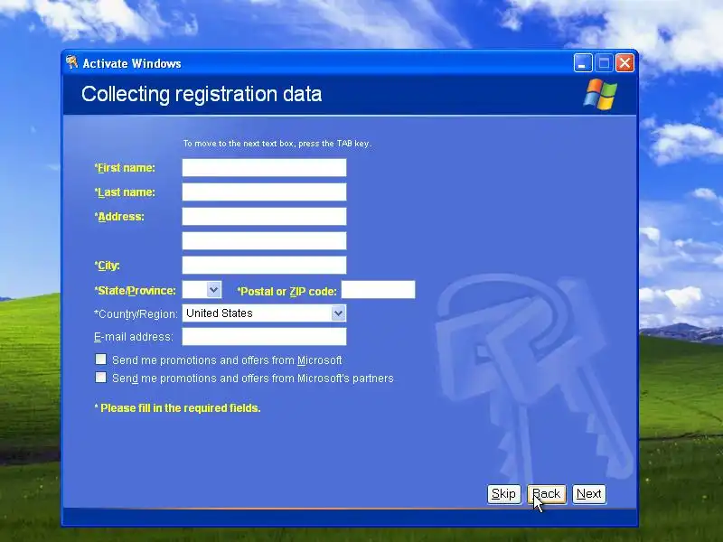The height and width of the screenshot is (542, 723).
Task: Click 'Please fill in the required fields' note
Action: (x=177, y=408)
